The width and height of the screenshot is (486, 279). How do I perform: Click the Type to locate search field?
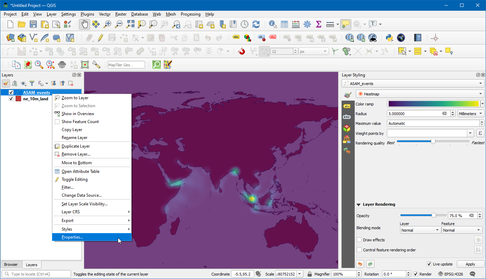pyautogui.click(x=36, y=274)
